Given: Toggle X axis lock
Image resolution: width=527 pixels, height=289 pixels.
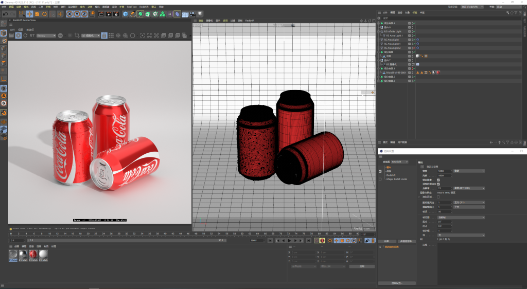Looking at the screenshot, I should [x=69, y=14].
